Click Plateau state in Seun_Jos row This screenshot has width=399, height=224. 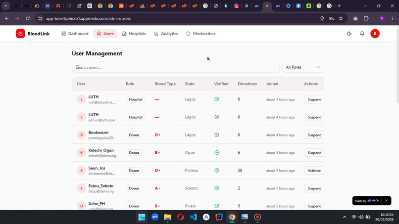192,171
